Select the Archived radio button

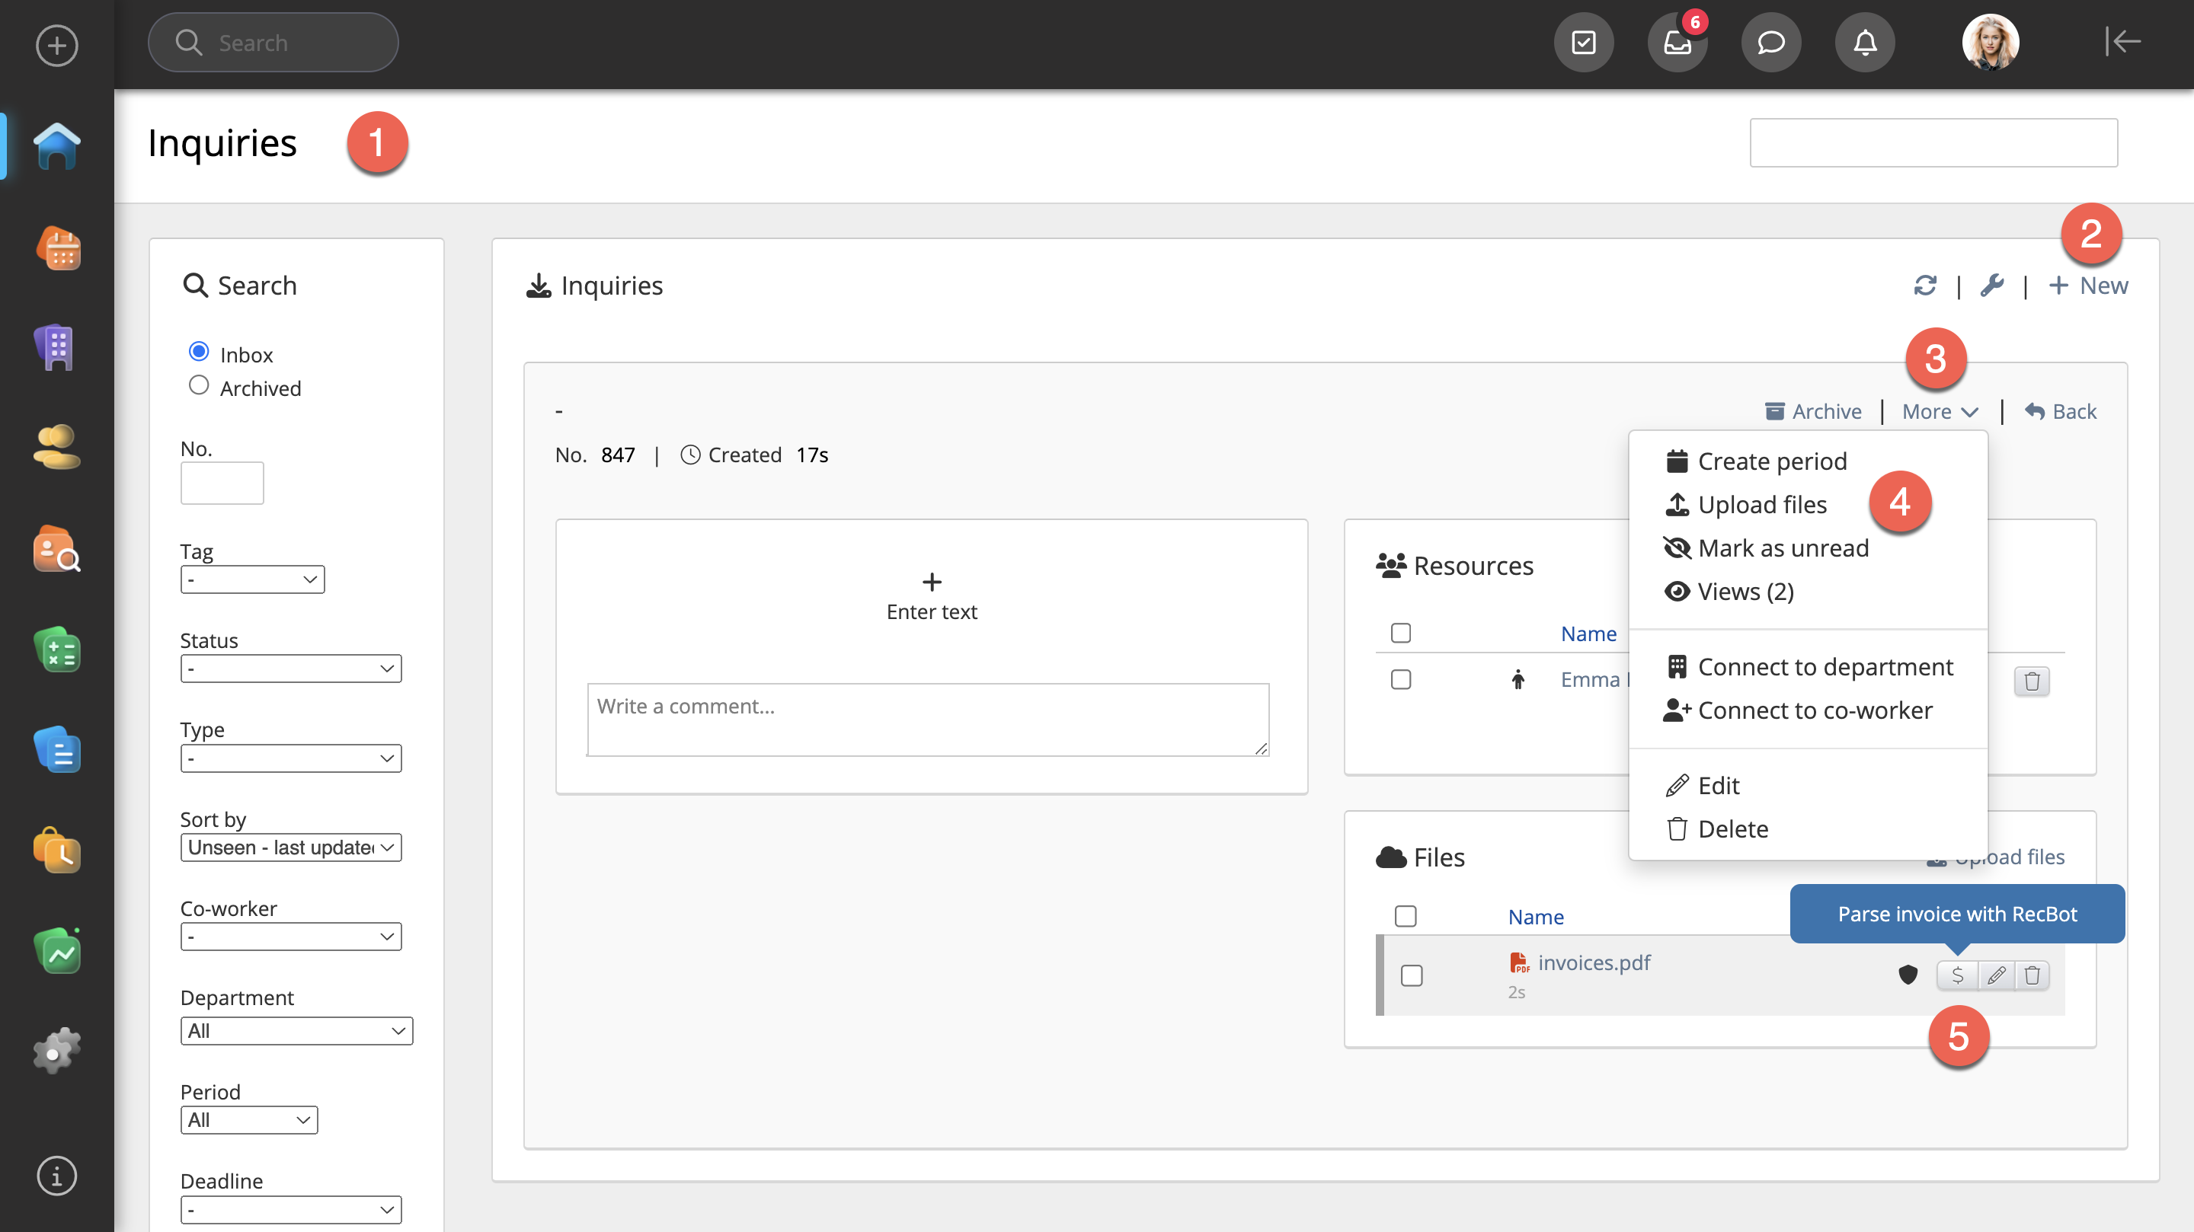point(198,386)
